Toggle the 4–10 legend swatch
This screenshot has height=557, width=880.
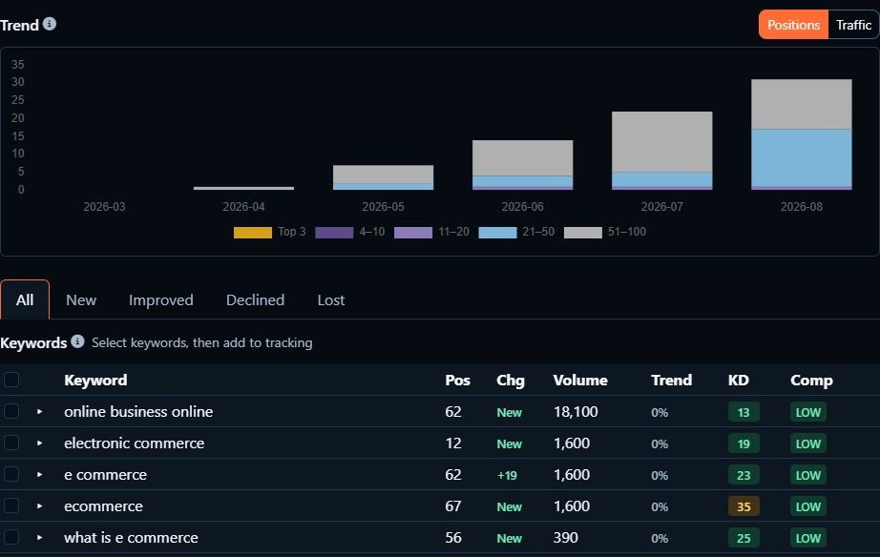334,232
